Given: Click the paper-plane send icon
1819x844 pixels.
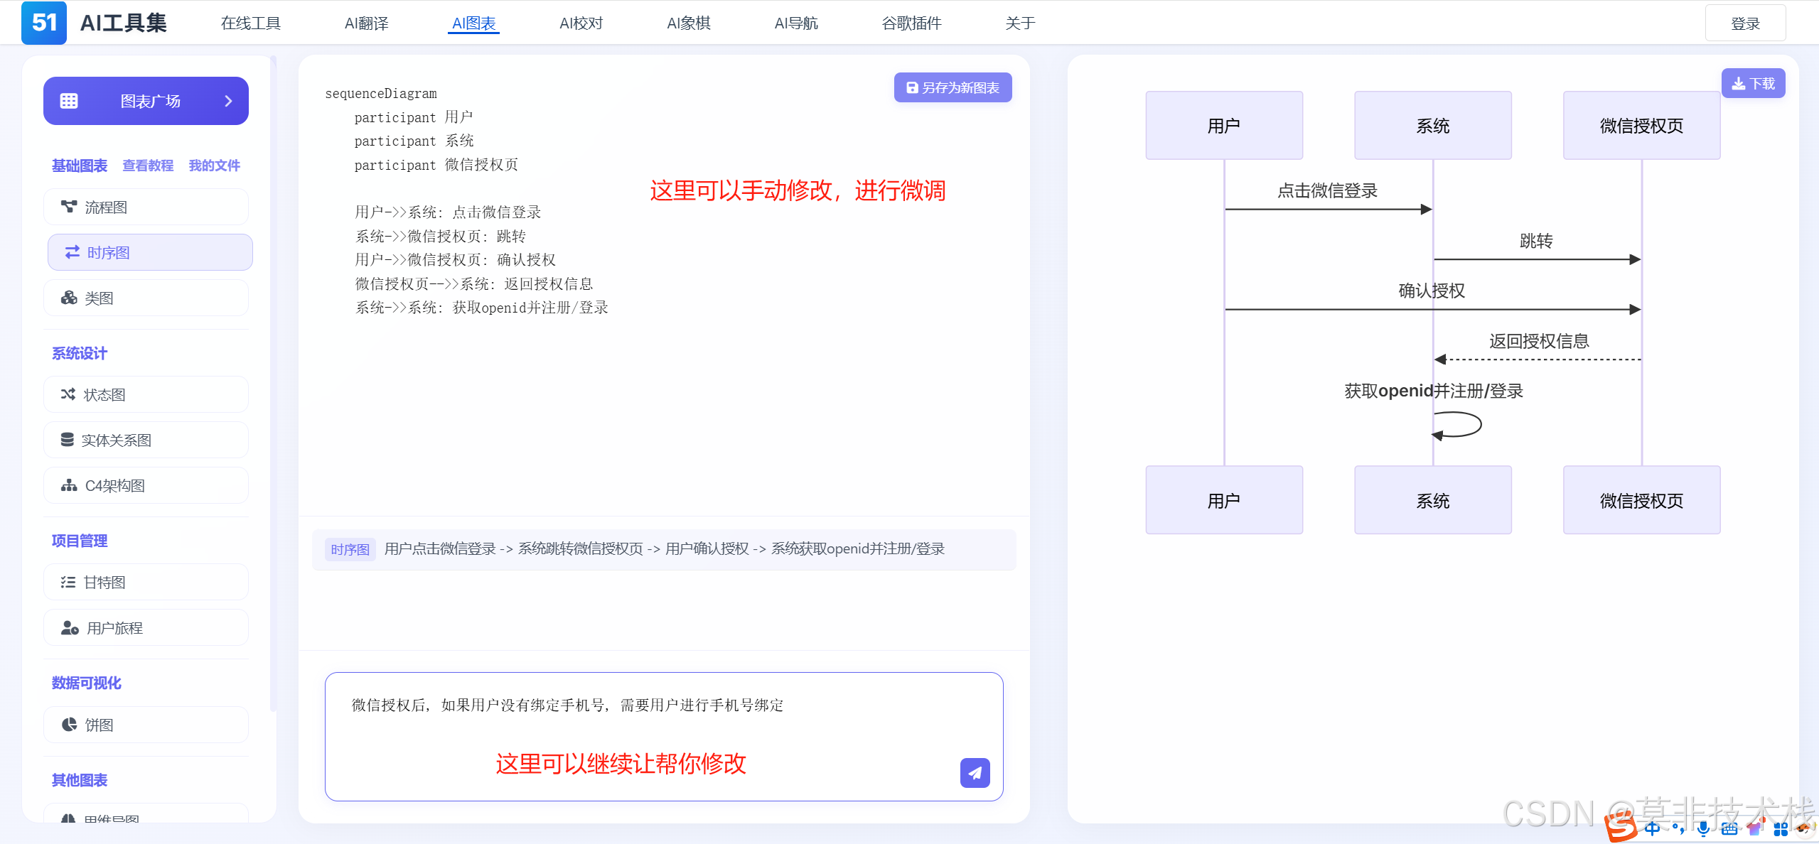Looking at the screenshot, I should 975,773.
